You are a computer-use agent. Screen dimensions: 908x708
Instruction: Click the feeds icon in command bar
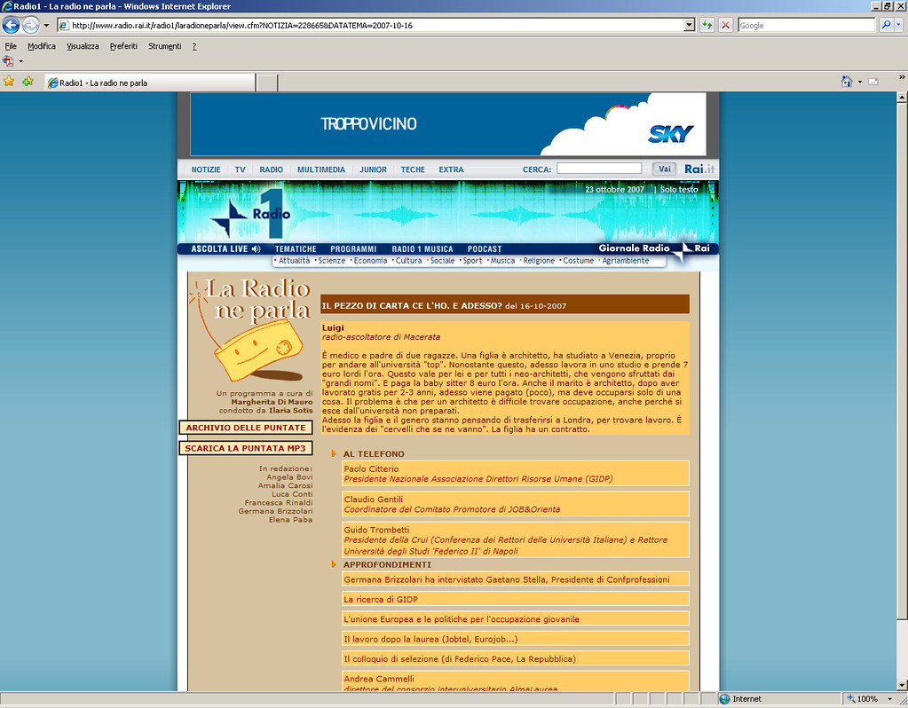[x=873, y=82]
